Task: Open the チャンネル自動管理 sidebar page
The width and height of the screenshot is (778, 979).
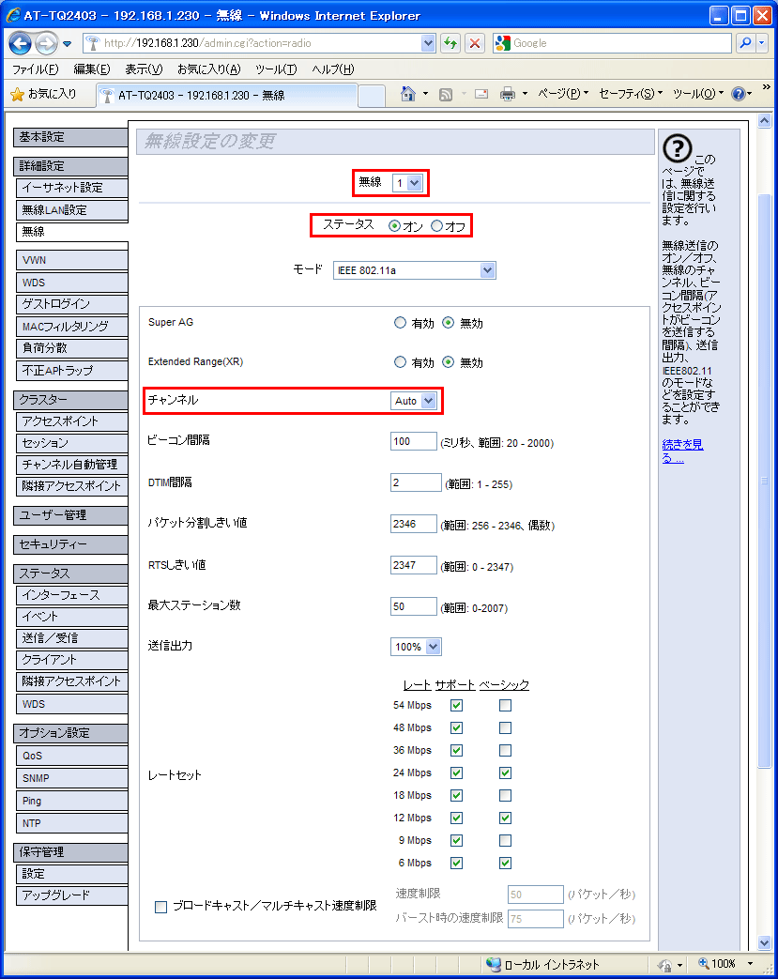Action: pyautogui.click(x=72, y=465)
